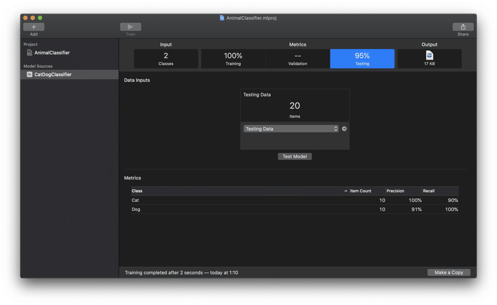
Task: Switch to the Validation metrics tab
Action: tap(298, 59)
